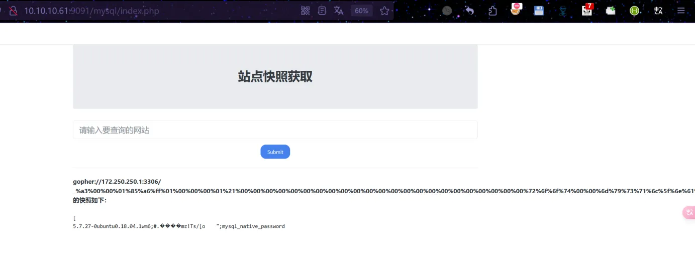
Task: Click the extension icon with red minus badge
Action: (516, 9)
